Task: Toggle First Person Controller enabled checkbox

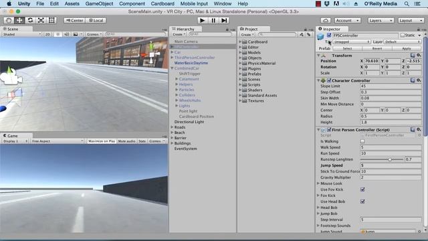Action: pos(329,129)
